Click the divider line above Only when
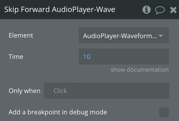Screen dimensions: 179x121 pos(89,77)
